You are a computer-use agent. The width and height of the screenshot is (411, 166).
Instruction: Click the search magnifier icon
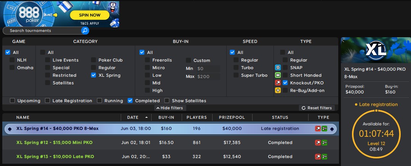[85, 30]
